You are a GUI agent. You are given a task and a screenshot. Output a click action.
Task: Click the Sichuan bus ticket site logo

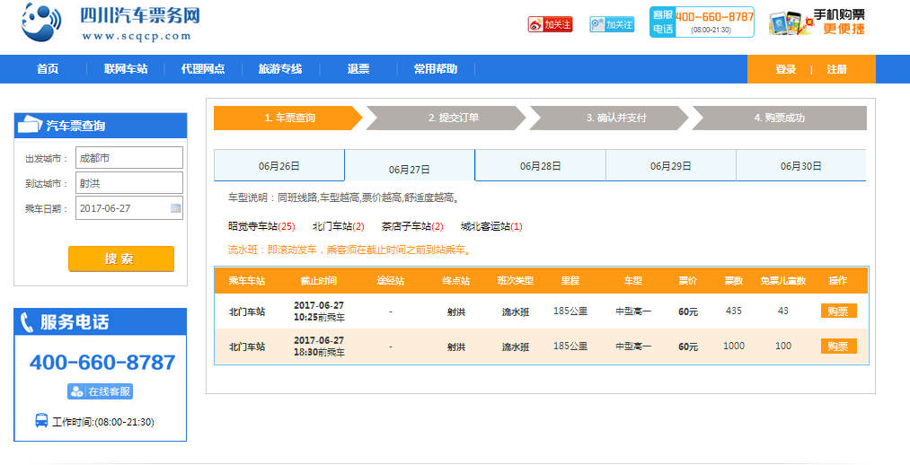pyautogui.click(x=108, y=23)
